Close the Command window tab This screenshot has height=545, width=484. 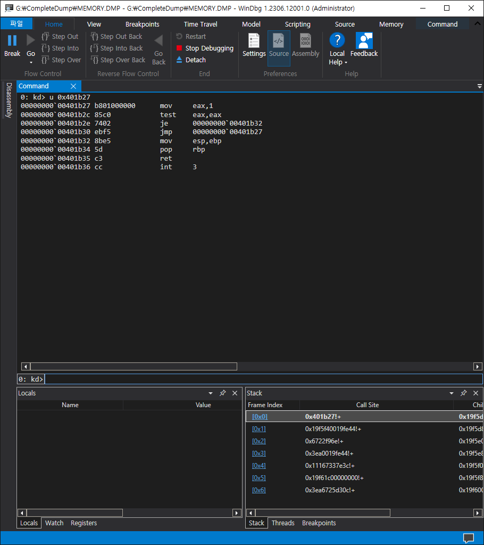click(73, 86)
